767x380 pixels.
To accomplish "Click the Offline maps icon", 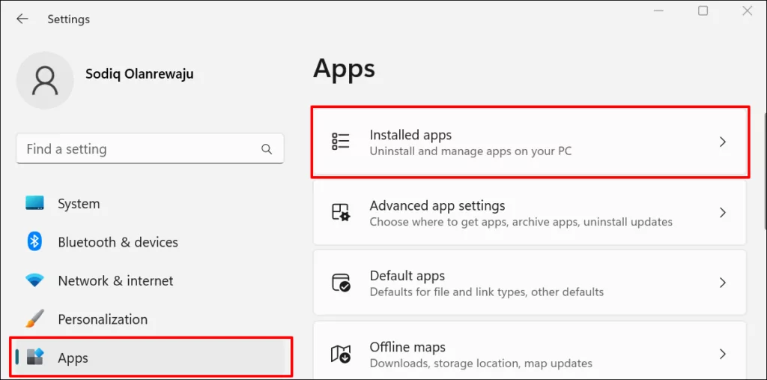I will 341,354.
